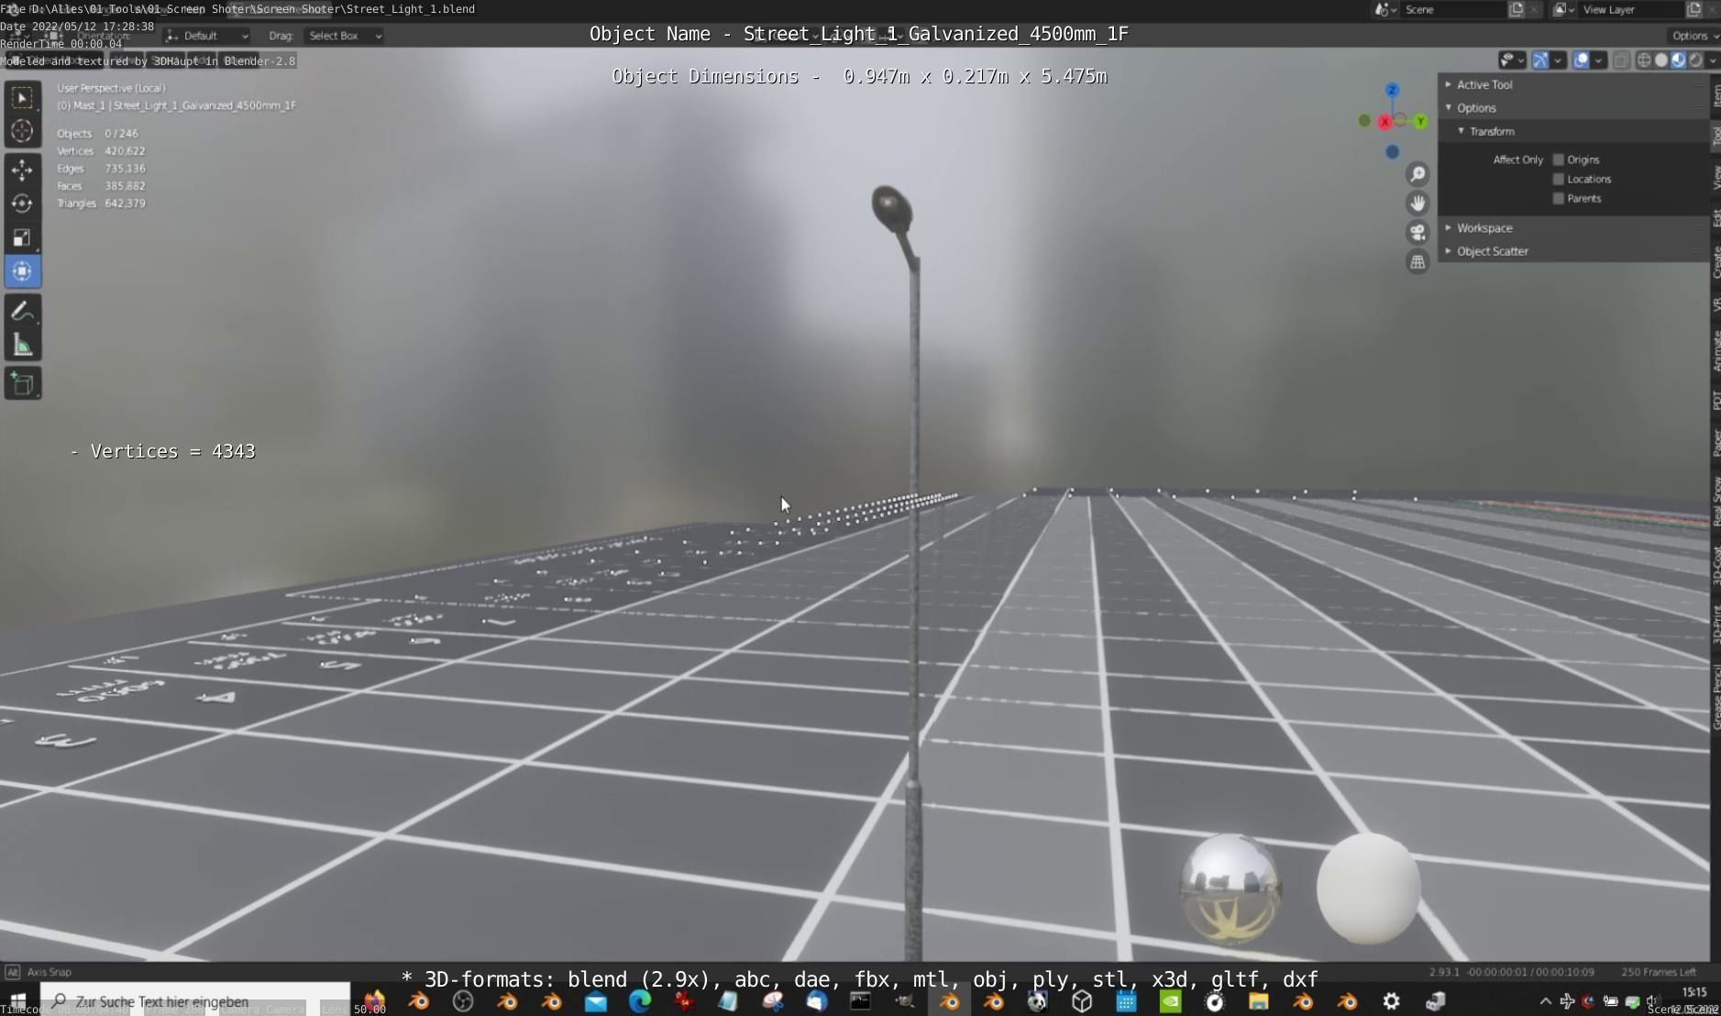Click the View Layer name field
The height and width of the screenshot is (1016, 1721).
point(1632,9)
